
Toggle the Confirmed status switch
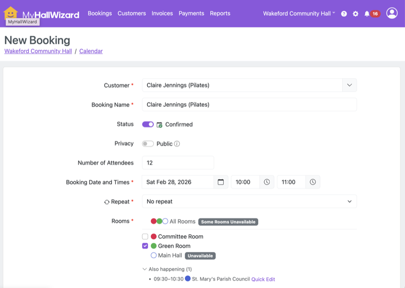pos(148,124)
